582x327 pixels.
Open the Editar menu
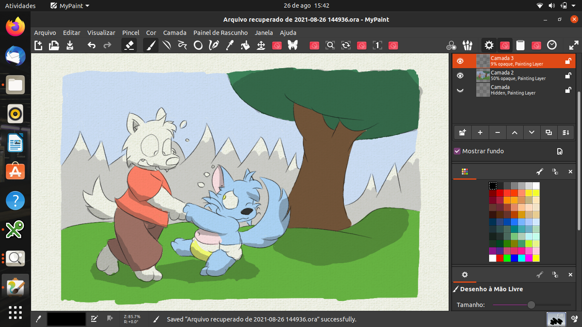(72, 33)
